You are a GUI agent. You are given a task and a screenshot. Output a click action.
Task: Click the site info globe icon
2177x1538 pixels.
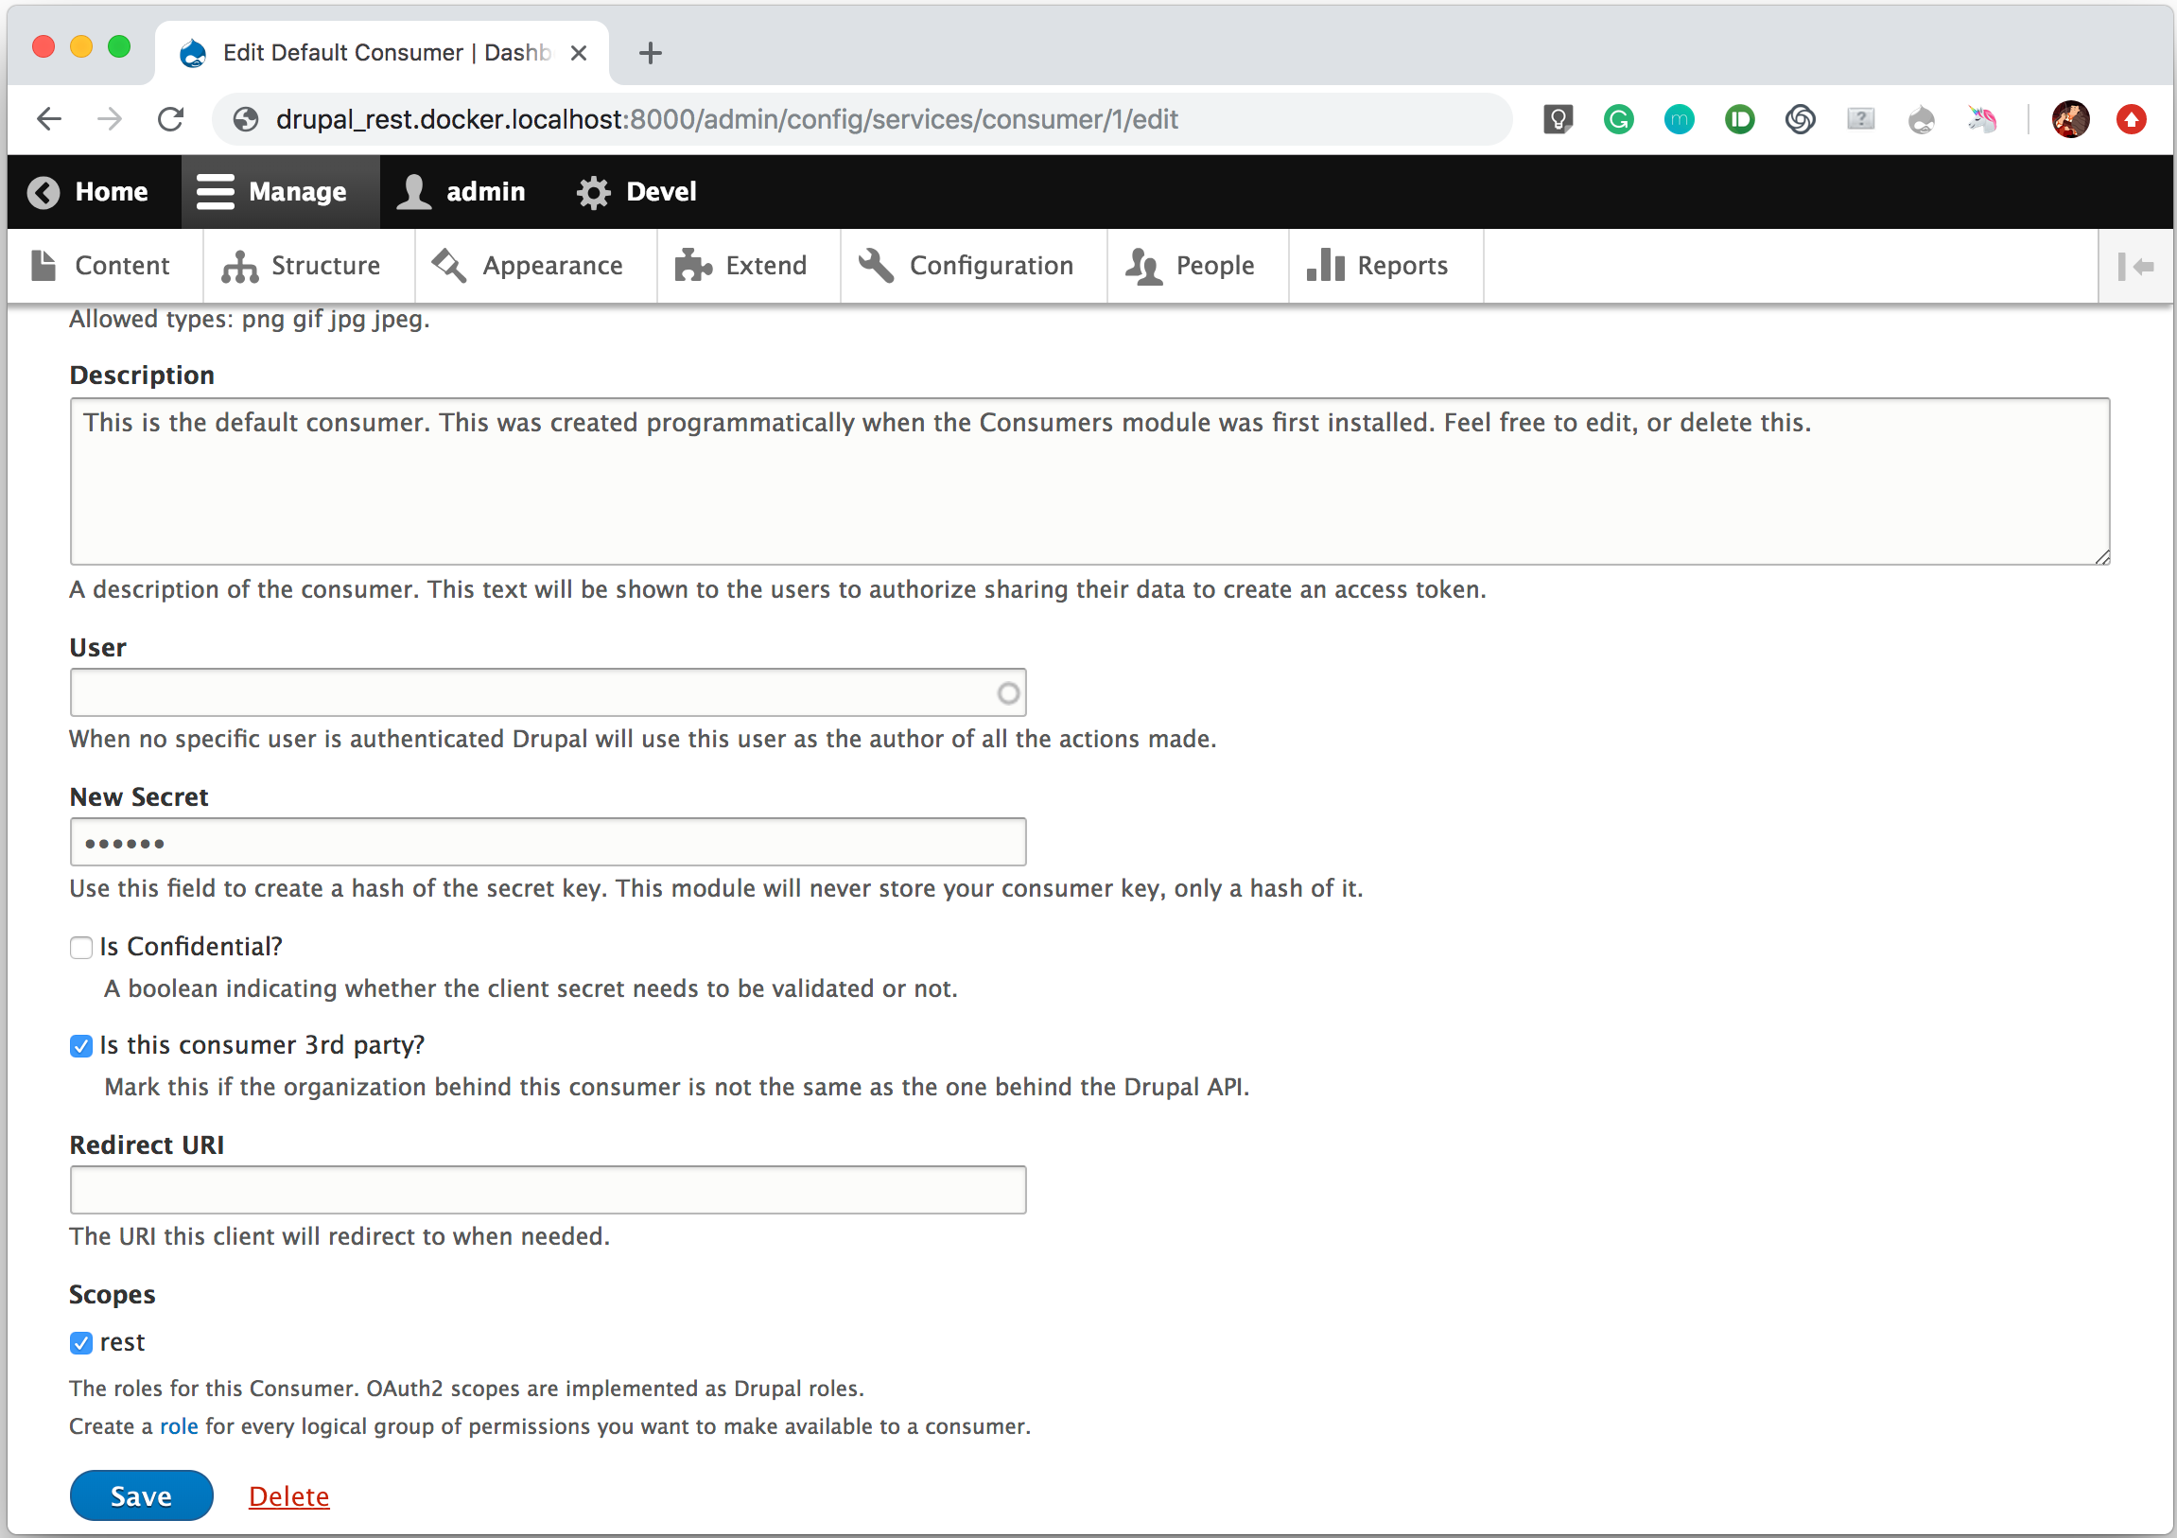[x=246, y=119]
